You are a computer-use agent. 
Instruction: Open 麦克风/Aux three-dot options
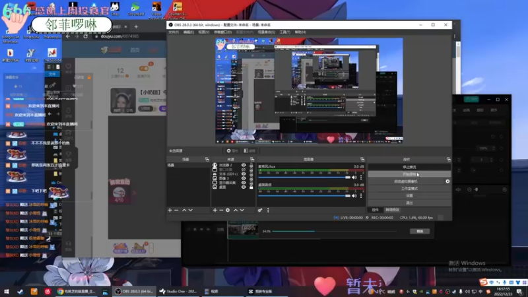[x=361, y=178]
